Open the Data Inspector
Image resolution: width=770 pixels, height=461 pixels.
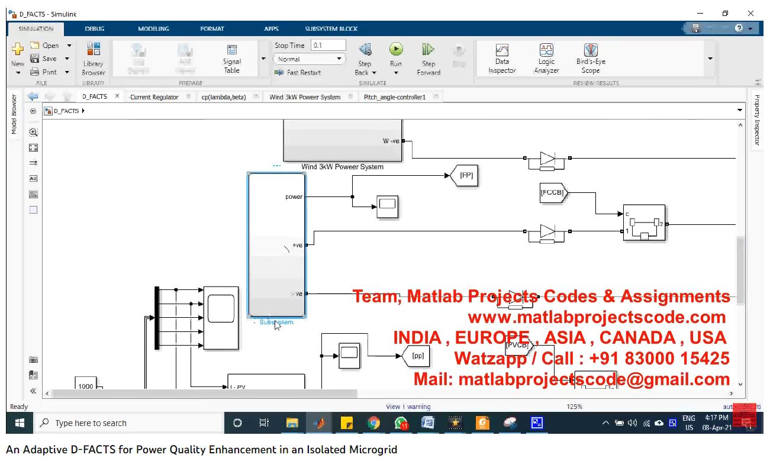pos(502,58)
